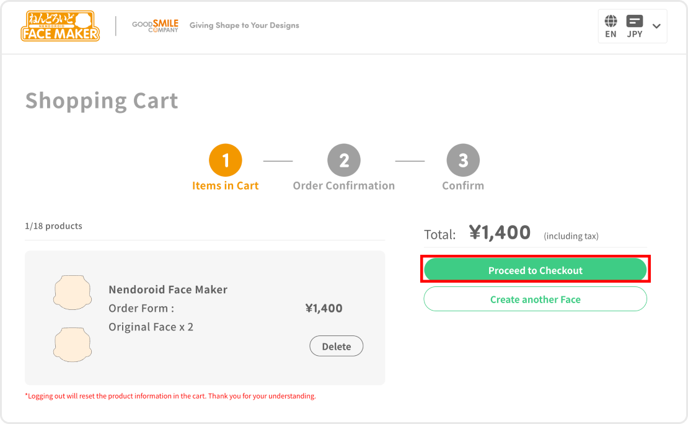The height and width of the screenshot is (424, 688).
Task: Click the Nendoroid Face Maker product name
Action: click(168, 289)
